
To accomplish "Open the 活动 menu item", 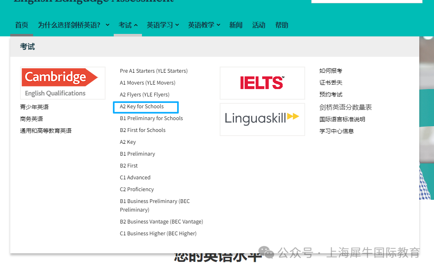I will click(x=259, y=25).
